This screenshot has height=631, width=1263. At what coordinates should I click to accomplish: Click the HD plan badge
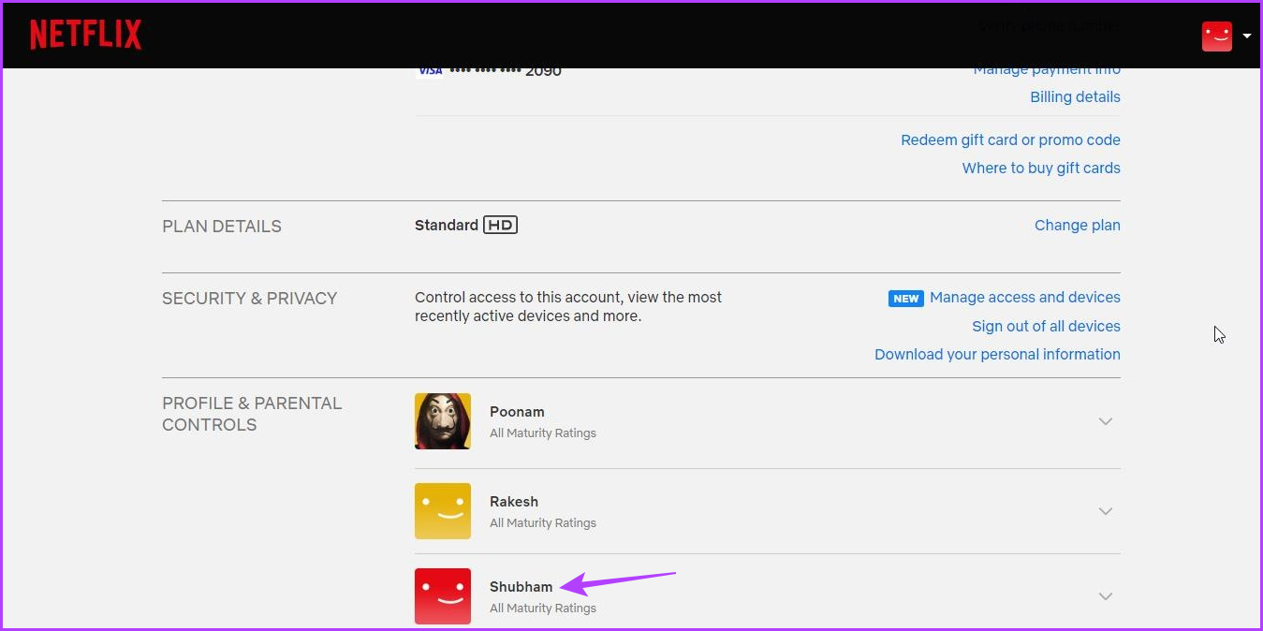tap(501, 225)
